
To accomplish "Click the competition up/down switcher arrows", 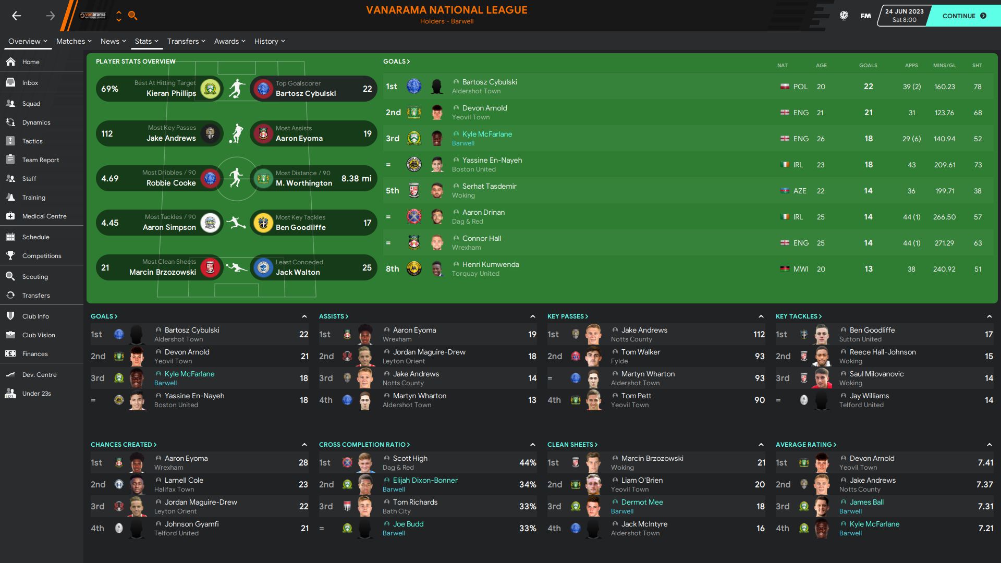I will tap(119, 16).
